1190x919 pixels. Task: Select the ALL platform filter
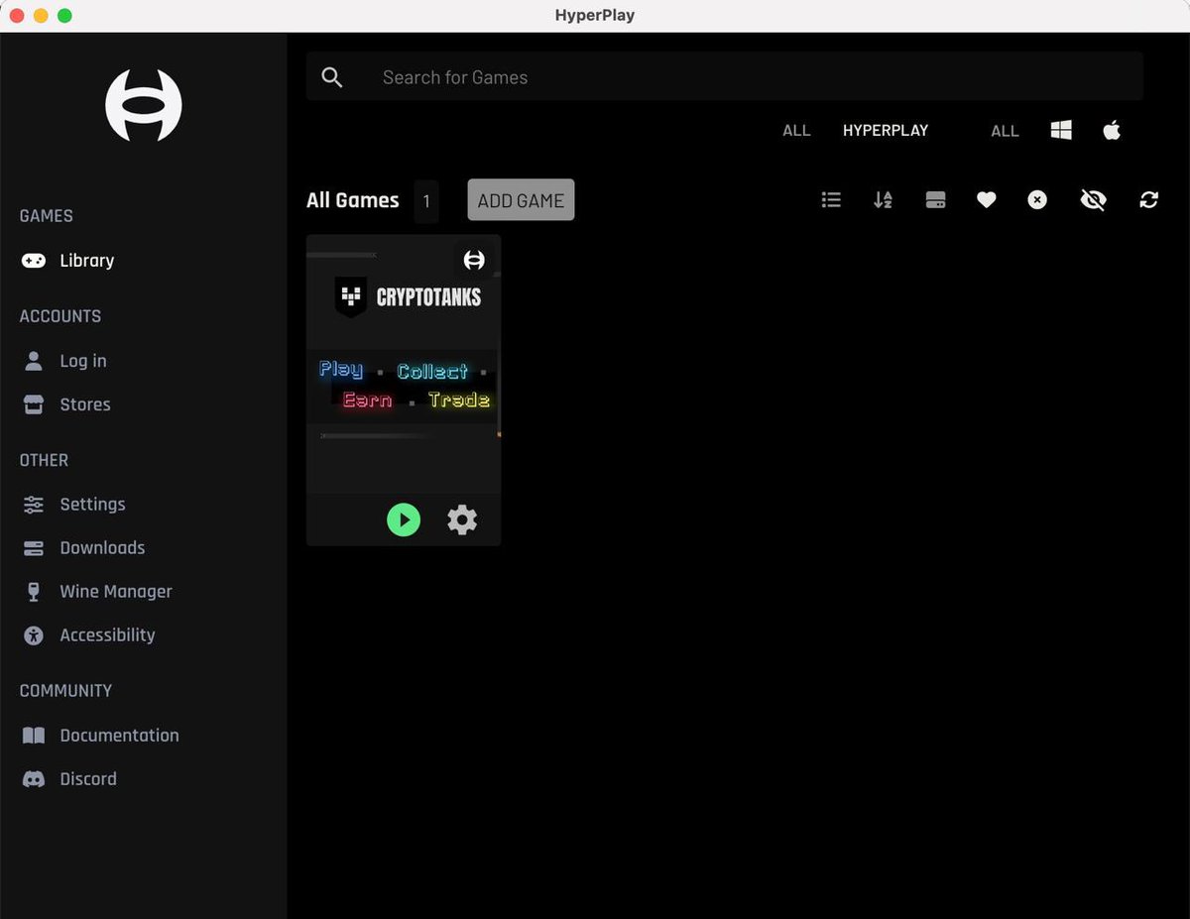tap(1005, 130)
